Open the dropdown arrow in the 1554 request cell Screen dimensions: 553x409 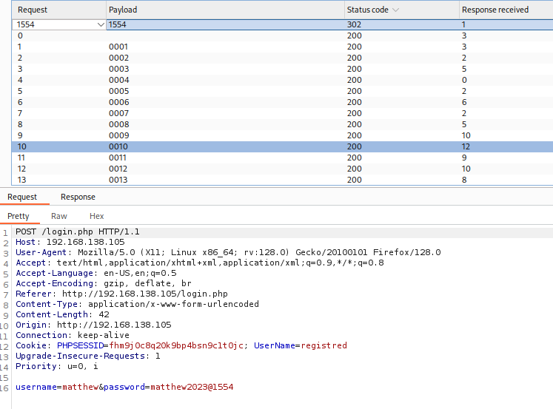tap(101, 24)
